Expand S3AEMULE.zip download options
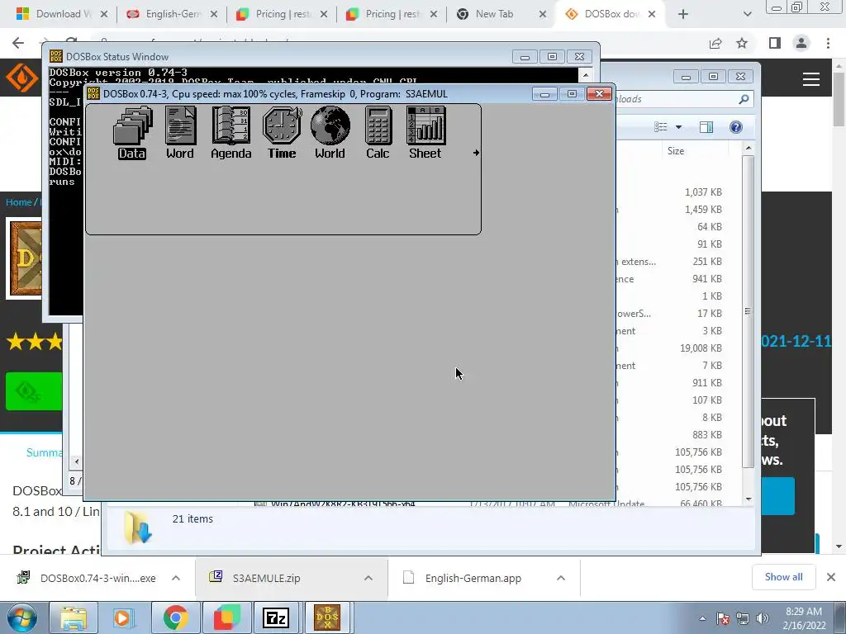Image resolution: width=846 pixels, height=634 pixels. (x=368, y=578)
